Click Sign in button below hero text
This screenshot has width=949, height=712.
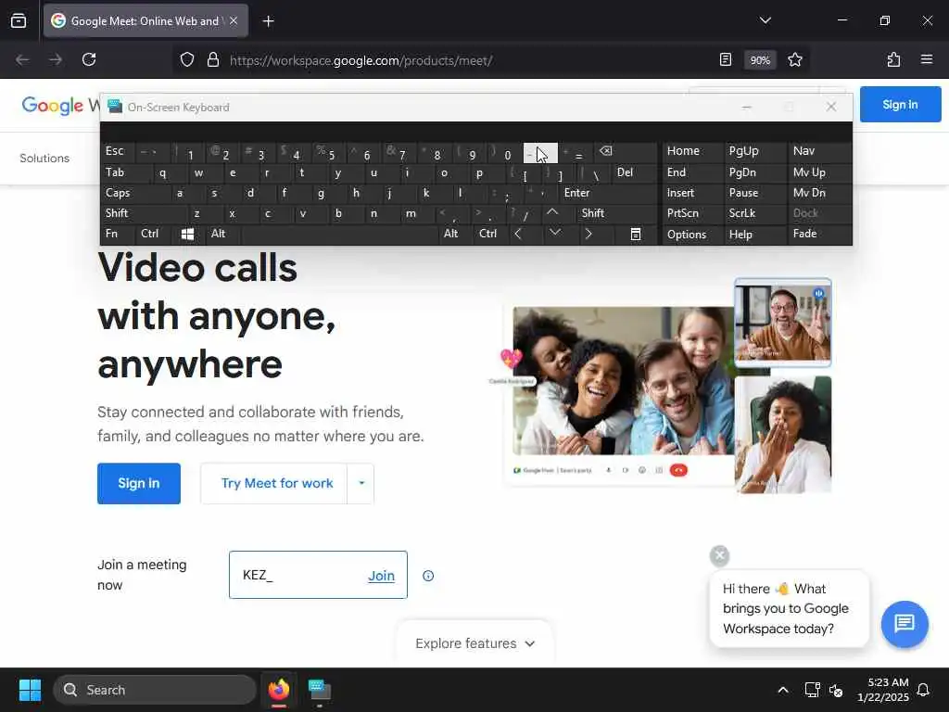coord(139,483)
